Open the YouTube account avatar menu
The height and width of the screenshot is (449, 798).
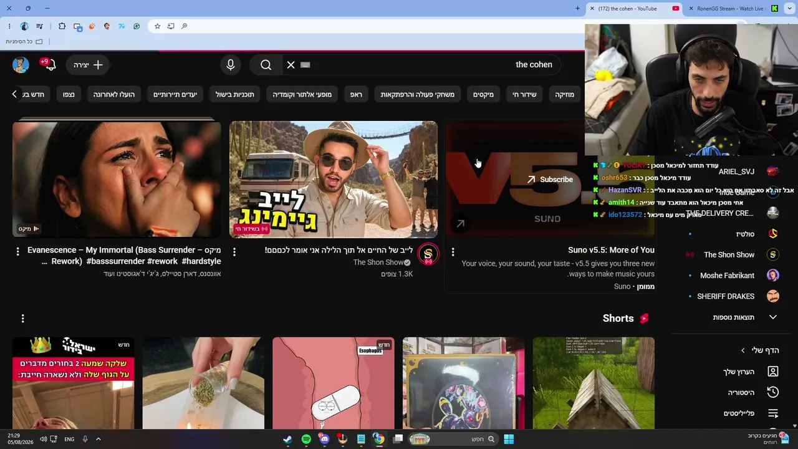pos(21,65)
